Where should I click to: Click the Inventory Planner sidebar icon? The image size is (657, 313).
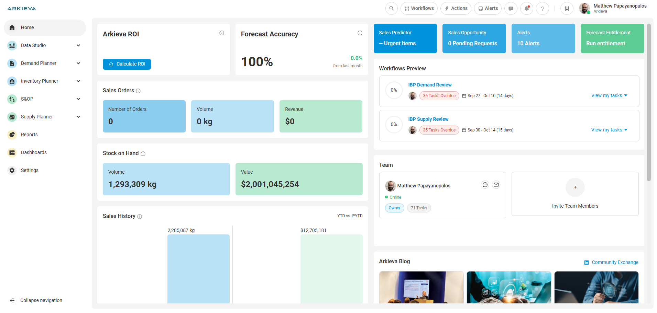pos(12,81)
